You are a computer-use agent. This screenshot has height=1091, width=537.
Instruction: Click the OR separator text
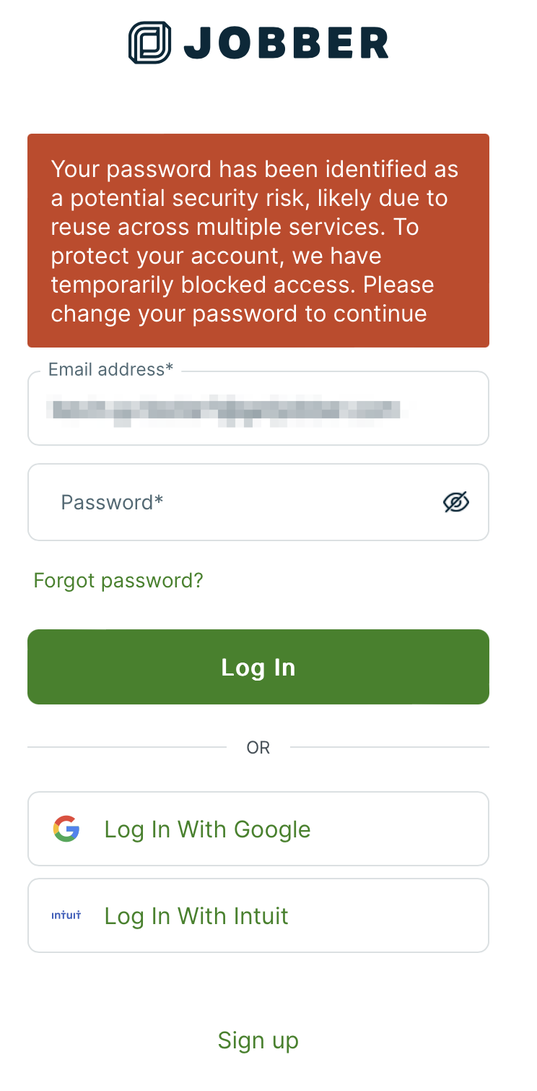[x=258, y=747]
